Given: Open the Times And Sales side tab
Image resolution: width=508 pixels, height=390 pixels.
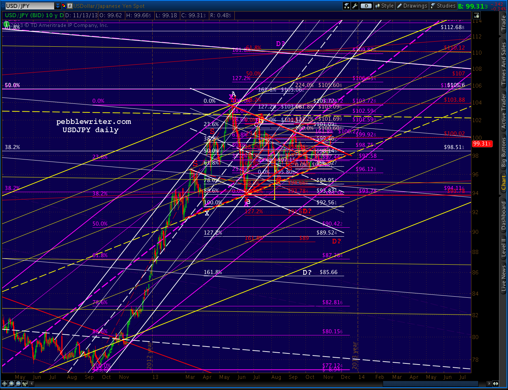Looking at the screenshot, I should pyautogui.click(x=504, y=64).
